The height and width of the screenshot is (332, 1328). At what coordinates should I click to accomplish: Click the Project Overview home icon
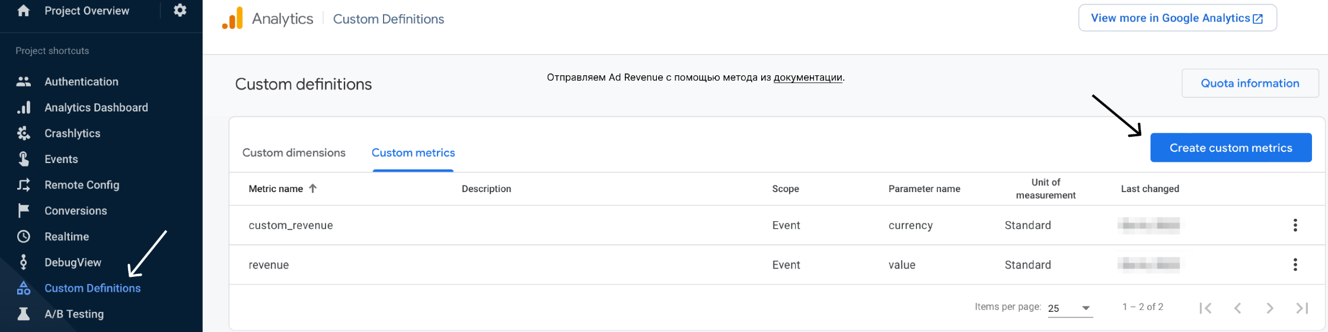tap(24, 11)
